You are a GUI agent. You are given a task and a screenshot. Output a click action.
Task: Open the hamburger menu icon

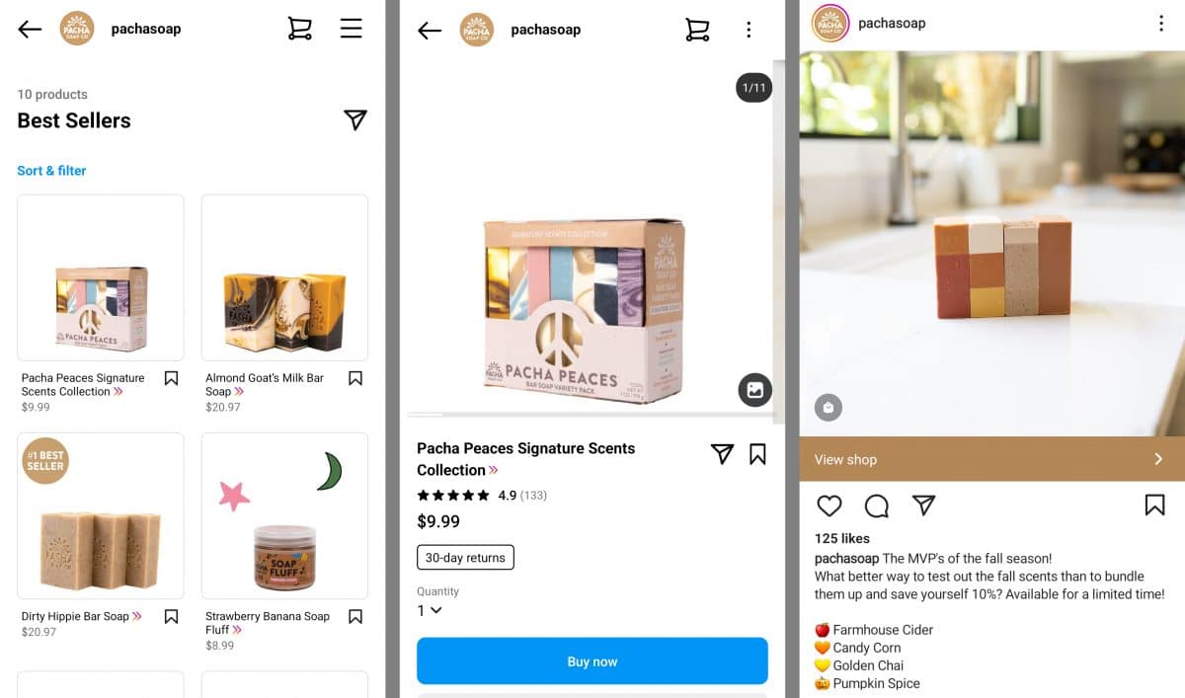point(352,29)
